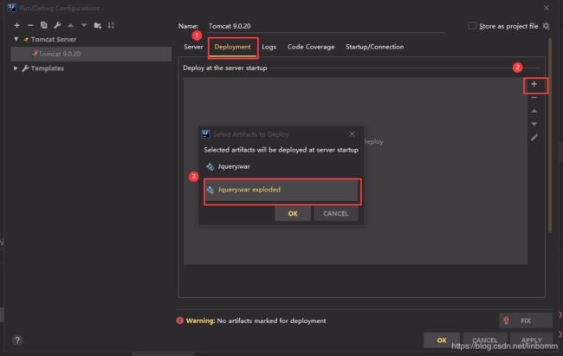The width and height of the screenshot is (563, 356).
Task: Remove artifact from deployment list
Action: (534, 98)
